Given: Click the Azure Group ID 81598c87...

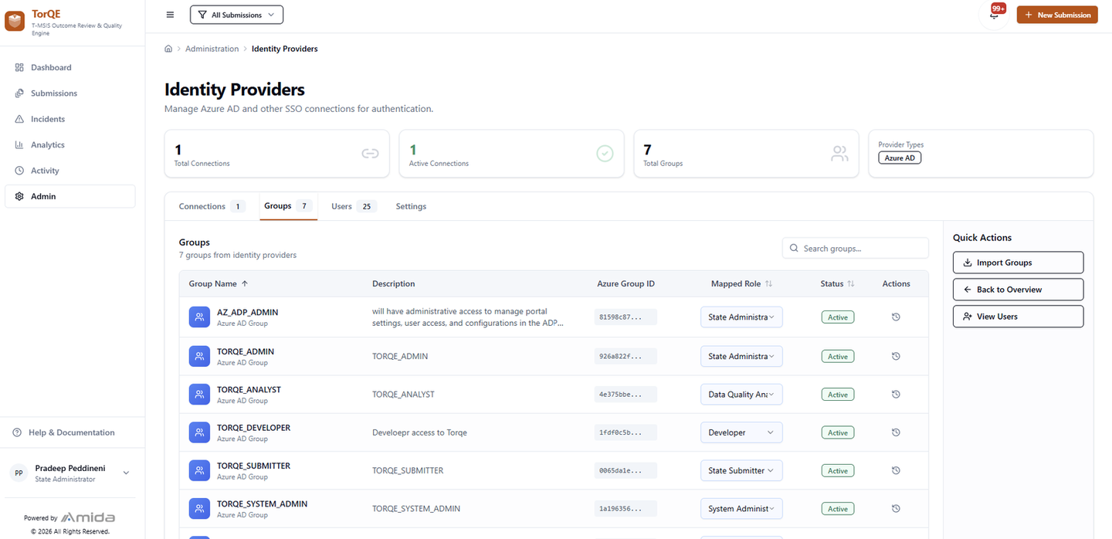Looking at the screenshot, I should pyautogui.click(x=625, y=317).
